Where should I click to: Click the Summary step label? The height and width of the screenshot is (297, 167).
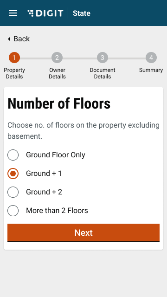click(151, 70)
